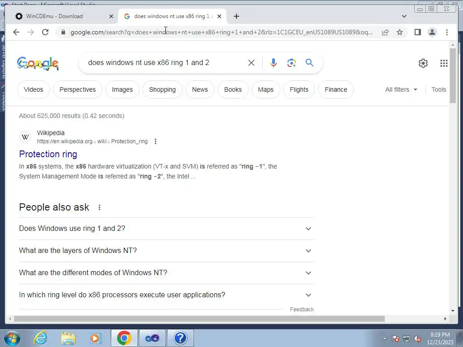
Task: Click the scroll right arrow
Action: coord(445,319)
